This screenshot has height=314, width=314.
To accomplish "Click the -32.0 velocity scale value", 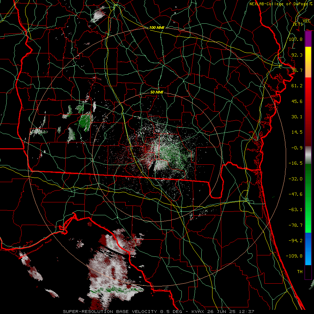I will 296,179.
